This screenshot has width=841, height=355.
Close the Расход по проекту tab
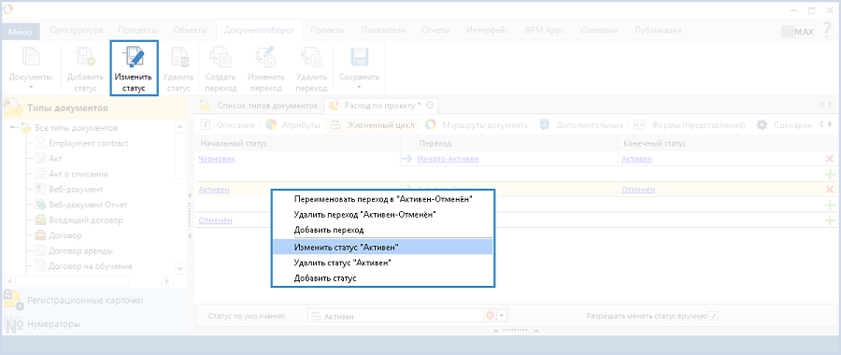click(430, 105)
